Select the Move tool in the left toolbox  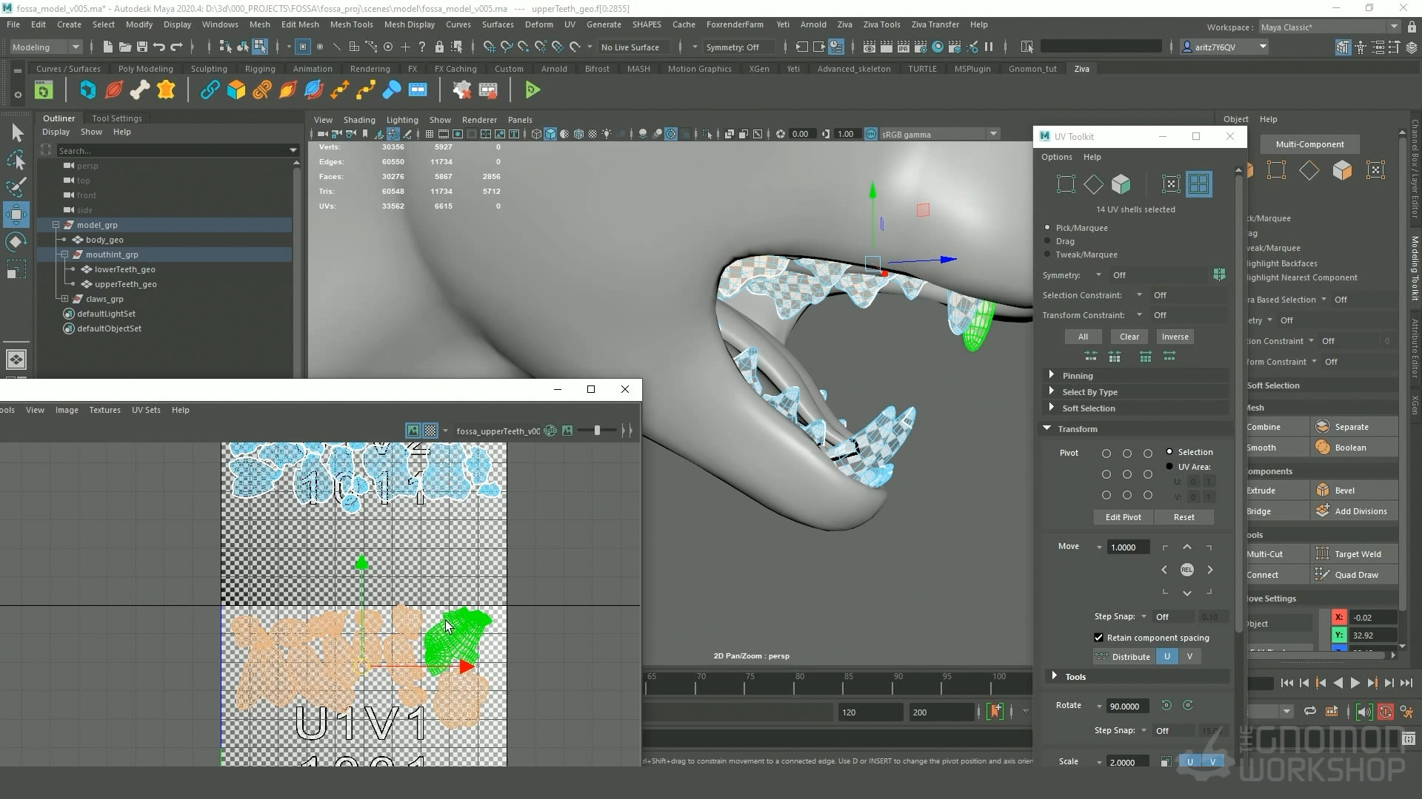click(16, 215)
